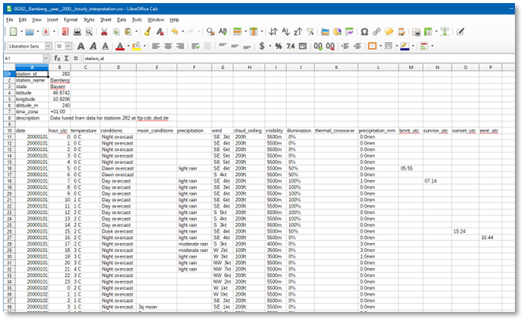Select the column G header
Image resolution: width=524 pixels, height=321 pixels.
pos(221,67)
